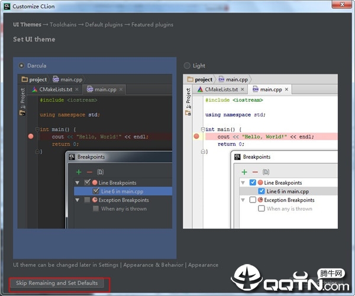Collapse int main() fold marker in Darcula preview
The height and width of the screenshot is (296, 355).
(37, 129)
